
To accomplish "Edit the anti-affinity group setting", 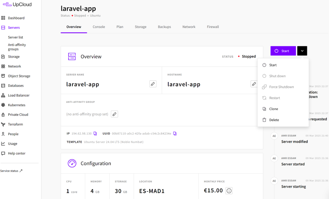I will (114, 114).
